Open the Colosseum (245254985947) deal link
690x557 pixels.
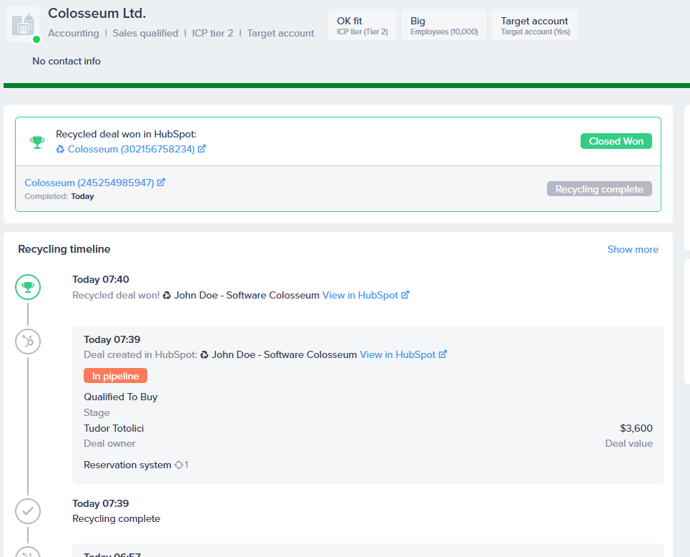tap(89, 183)
